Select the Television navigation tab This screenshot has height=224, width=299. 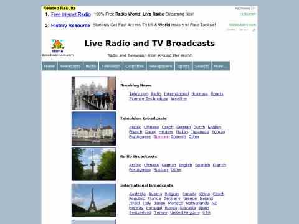(111, 66)
